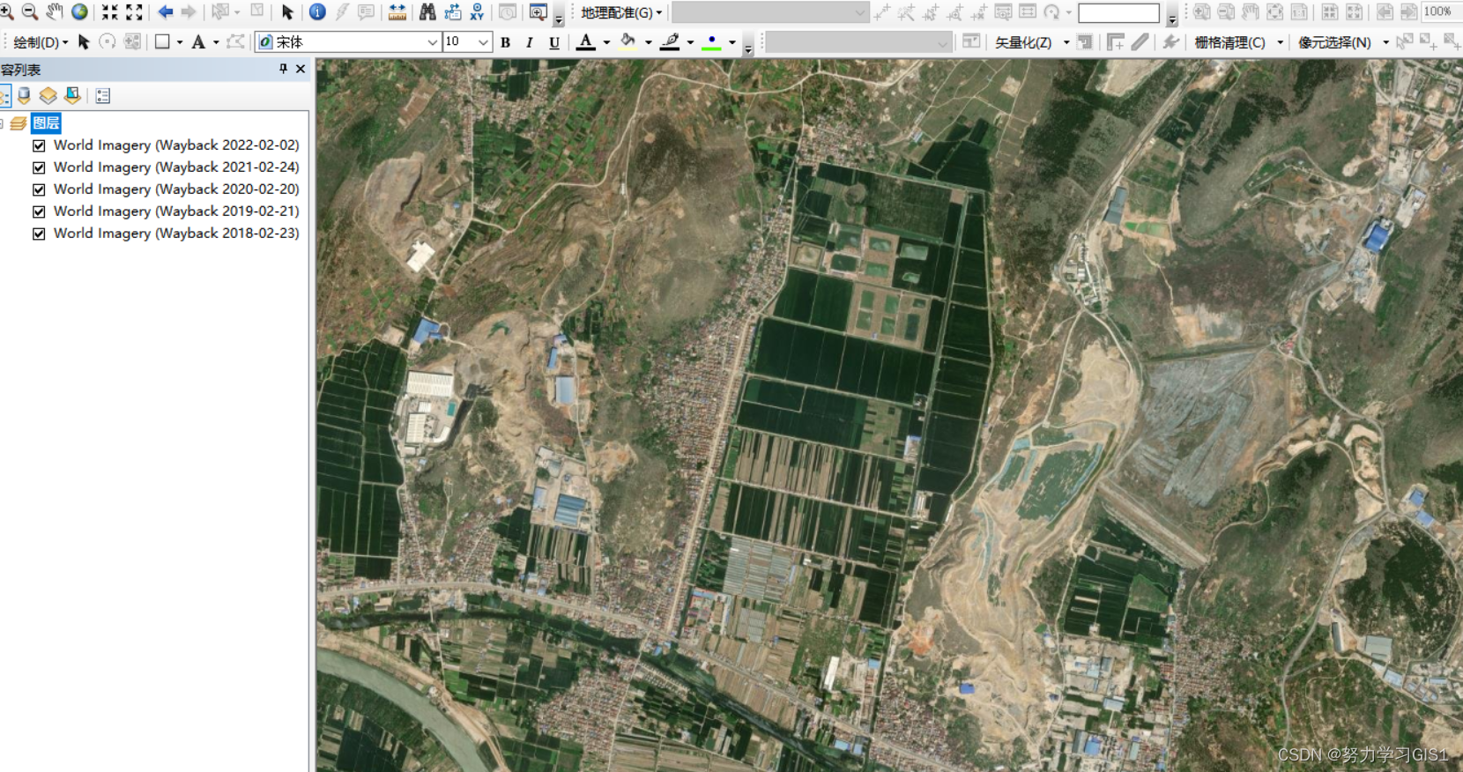1463x772 pixels.
Task: Switch to List By Selection view
Action: tap(72, 95)
